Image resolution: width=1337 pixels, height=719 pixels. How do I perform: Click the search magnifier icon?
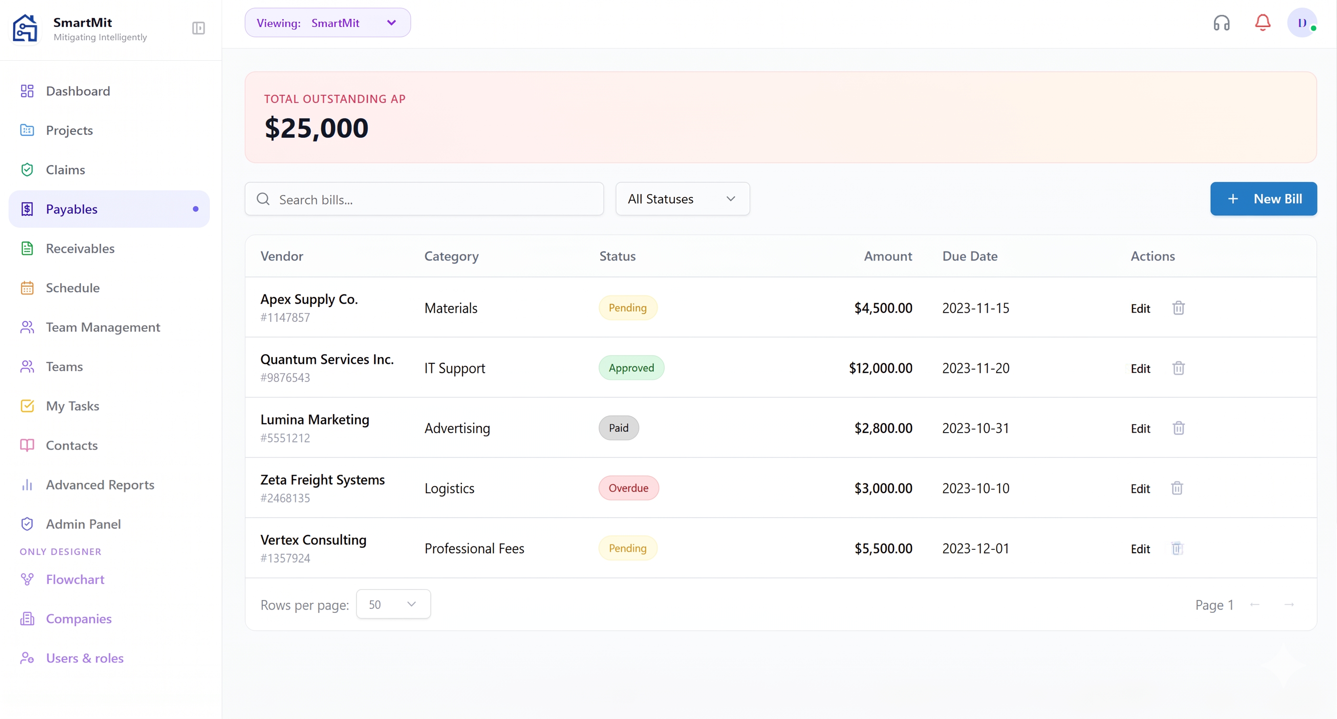click(263, 199)
